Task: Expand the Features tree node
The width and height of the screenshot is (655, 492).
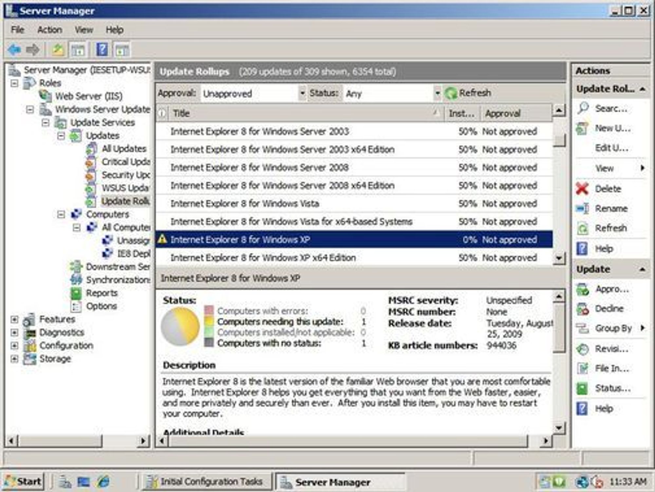Action: 14,319
